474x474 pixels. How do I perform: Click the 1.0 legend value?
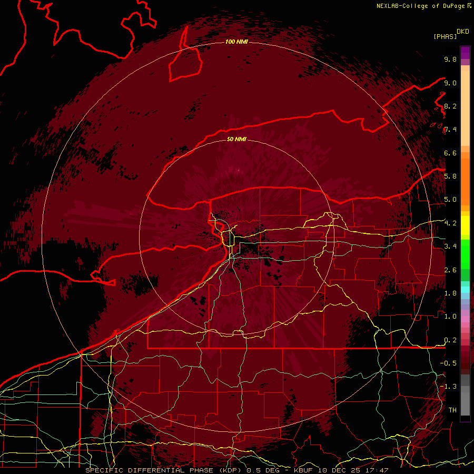[450, 317]
